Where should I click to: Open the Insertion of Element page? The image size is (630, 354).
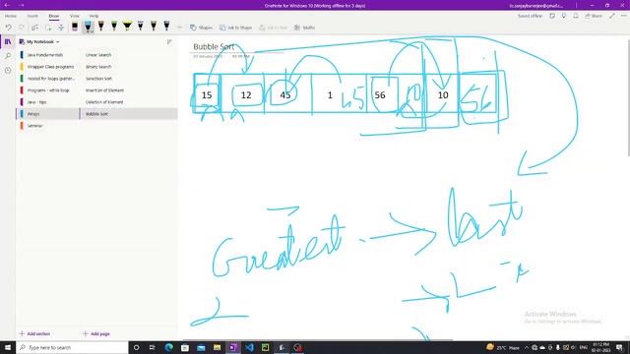129,90
